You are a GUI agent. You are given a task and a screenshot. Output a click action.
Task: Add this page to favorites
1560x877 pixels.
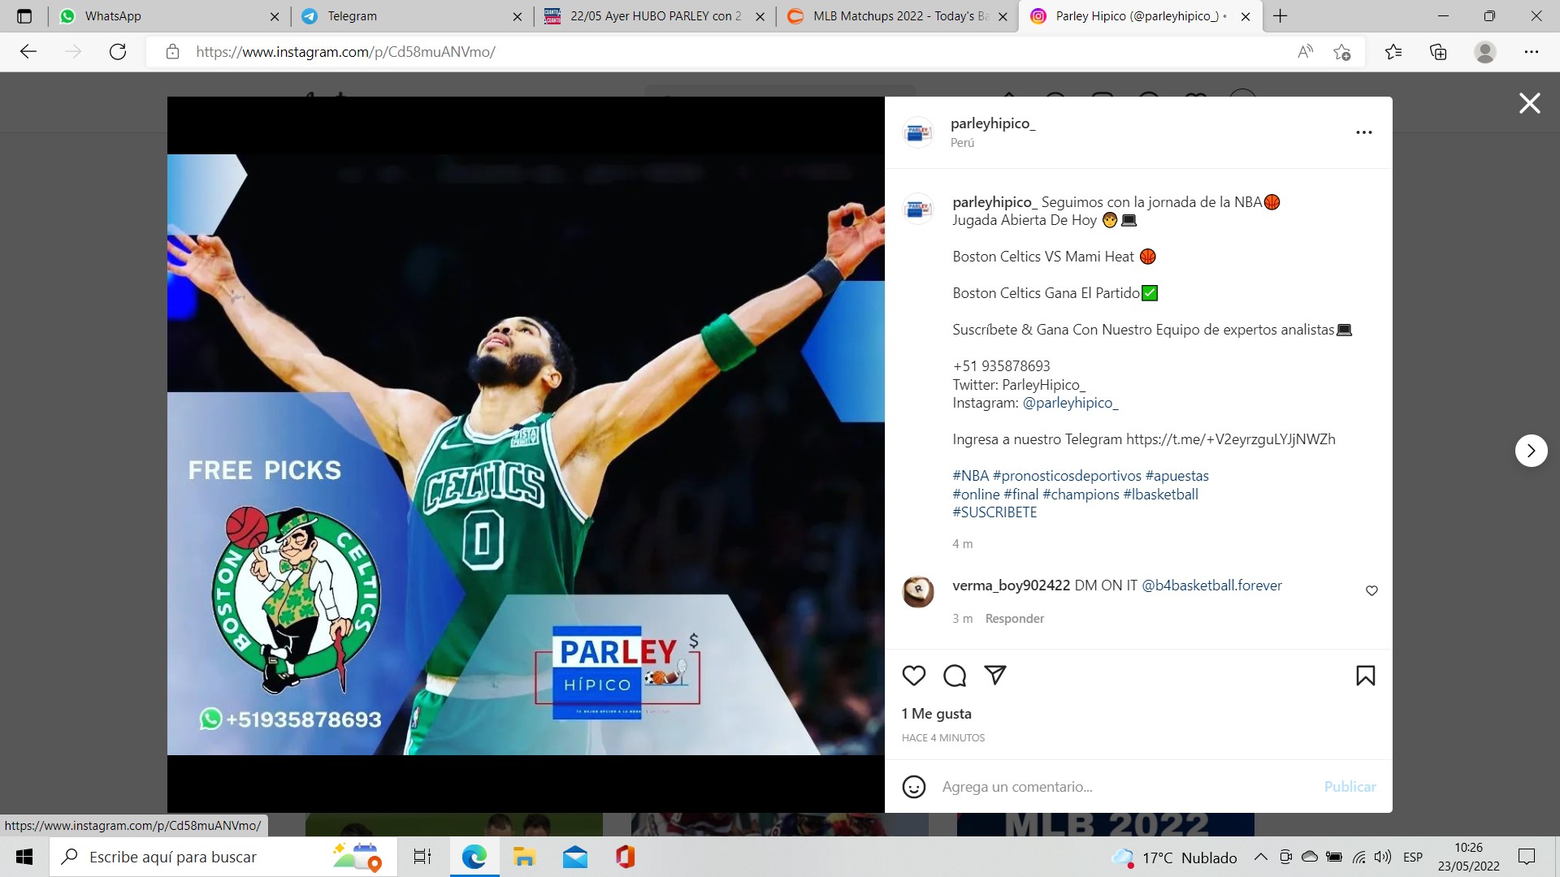(1341, 52)
